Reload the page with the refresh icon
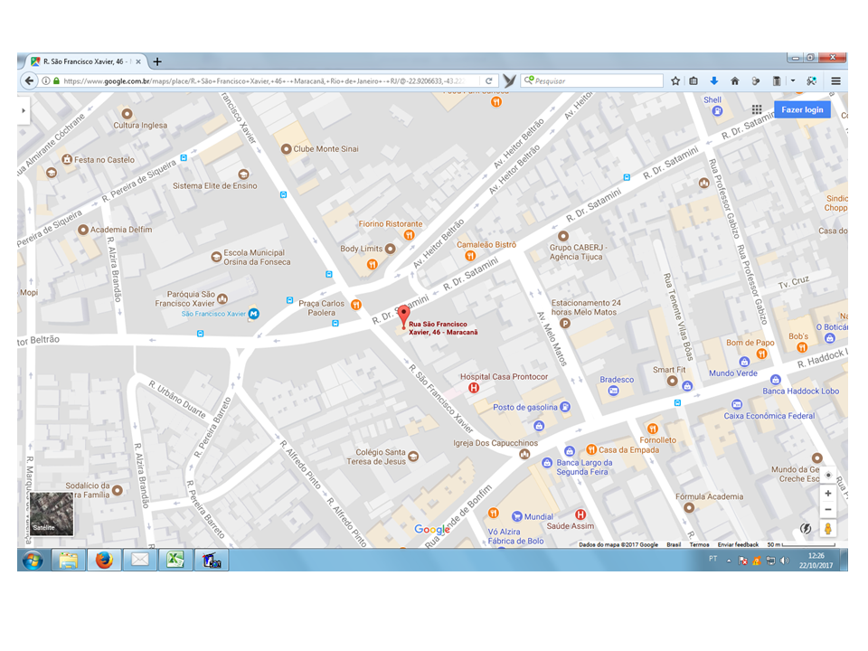This screenshot has height=651, width=868. (489, 80)
